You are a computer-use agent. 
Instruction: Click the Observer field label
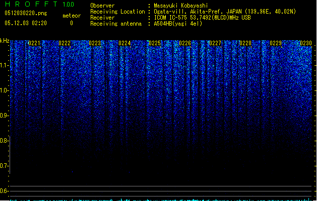click(102, 6)
